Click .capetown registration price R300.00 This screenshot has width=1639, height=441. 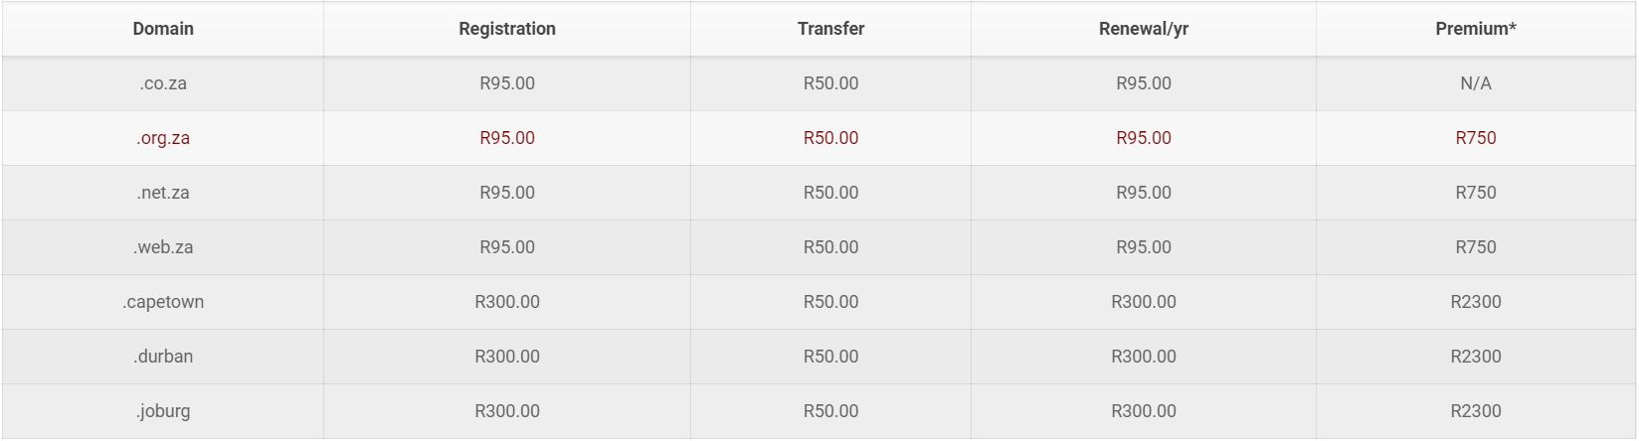tap(507, 302)
